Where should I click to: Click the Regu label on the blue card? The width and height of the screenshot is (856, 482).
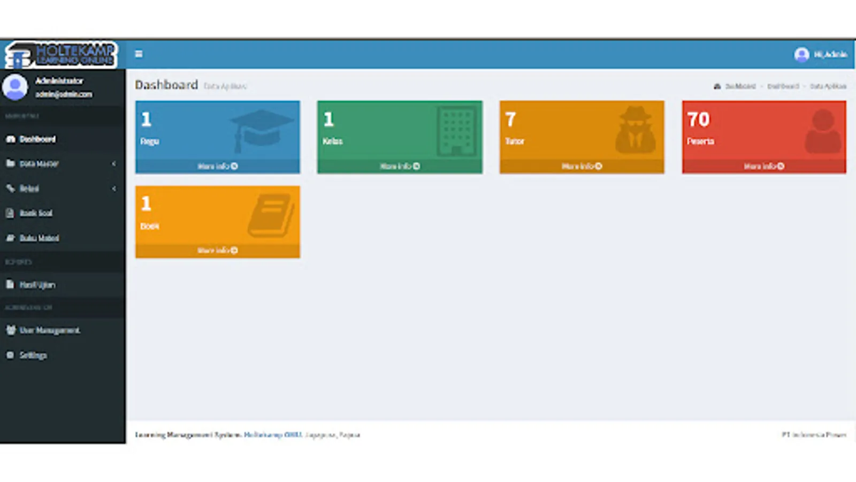[150, 141]
